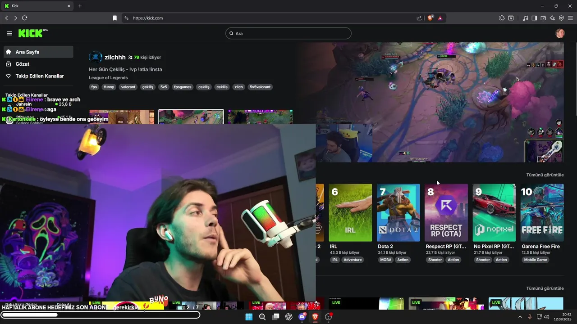Open the volume speaker tray icon

[547, 317]
